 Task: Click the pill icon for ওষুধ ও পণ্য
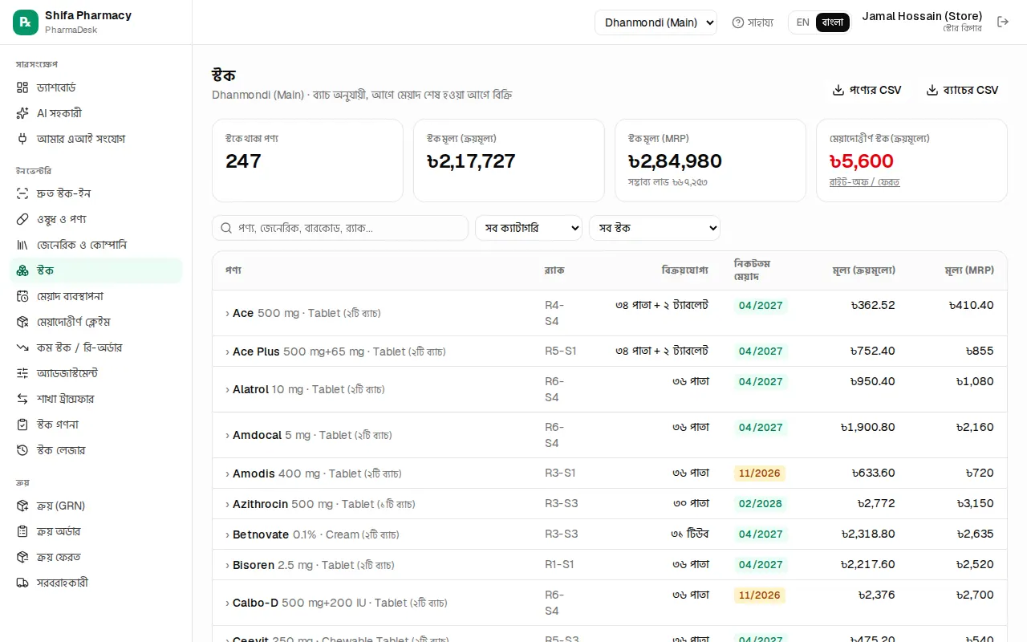pos(22,219)
